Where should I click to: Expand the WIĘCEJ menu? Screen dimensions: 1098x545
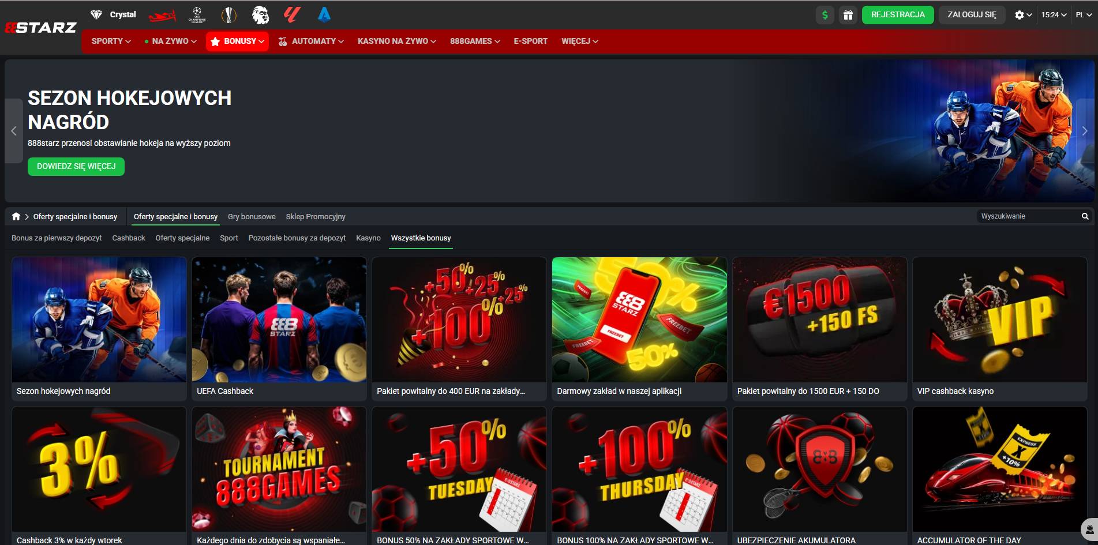[579, 41]
